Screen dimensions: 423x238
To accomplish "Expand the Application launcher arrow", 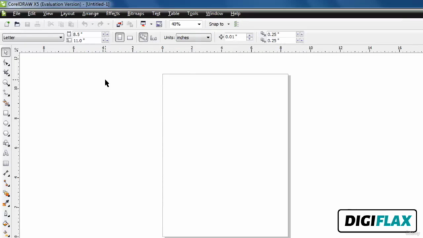I will (x=151, y=24).
